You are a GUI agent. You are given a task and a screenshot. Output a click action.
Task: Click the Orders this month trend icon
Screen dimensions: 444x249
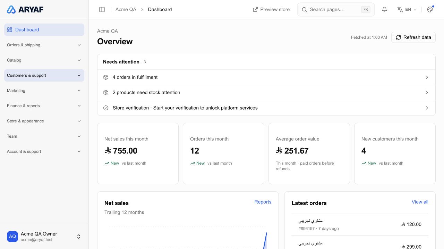[x=193, y=163]
